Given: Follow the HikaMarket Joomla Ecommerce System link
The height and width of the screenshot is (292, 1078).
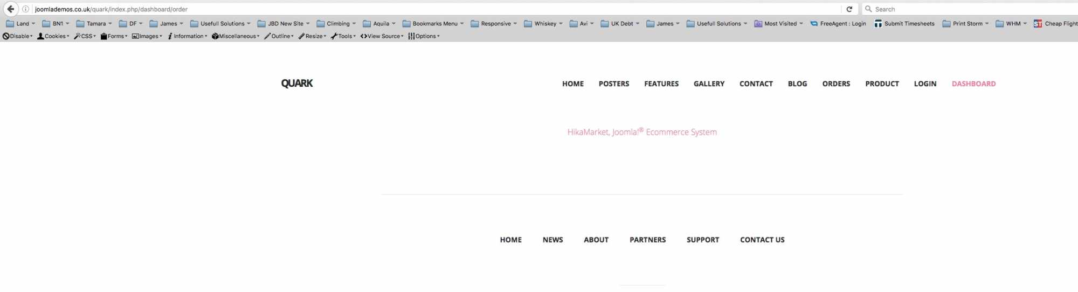Looking at the screenshot, I should 642,132.
